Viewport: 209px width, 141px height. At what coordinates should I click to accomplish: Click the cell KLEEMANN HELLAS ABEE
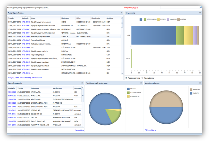tap(40, 125)
